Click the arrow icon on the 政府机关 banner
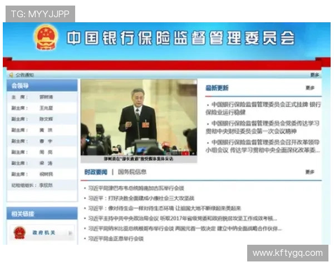 [71, 234]
